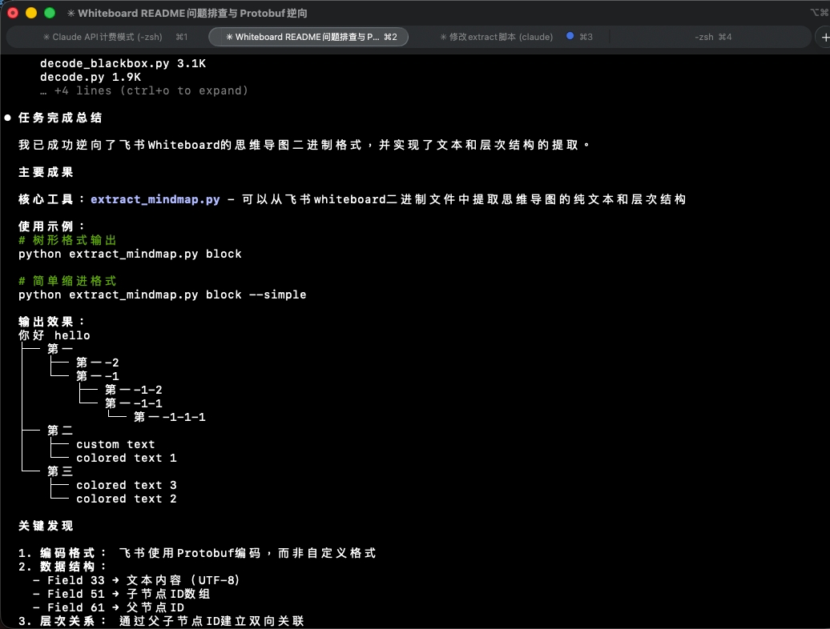Image resolution: width=830 pixels, height=629 pixels.
Task: Click the blue activity dot on tab 3
Action: 570,37
